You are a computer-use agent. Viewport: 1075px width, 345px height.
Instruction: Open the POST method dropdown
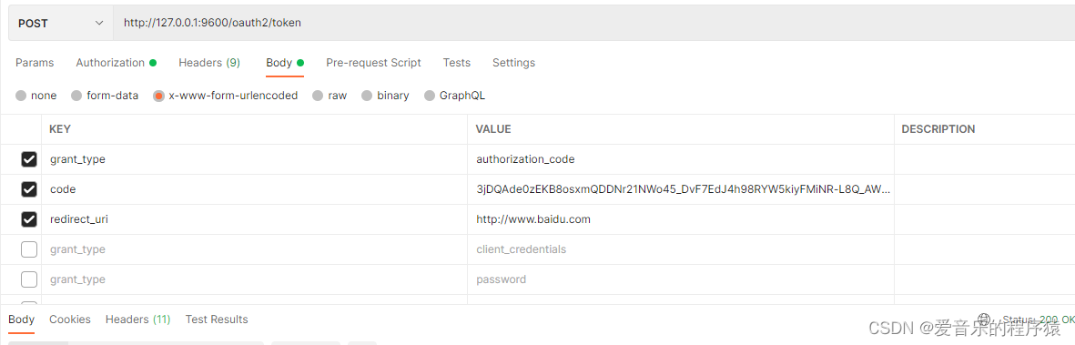click(60, 23)
